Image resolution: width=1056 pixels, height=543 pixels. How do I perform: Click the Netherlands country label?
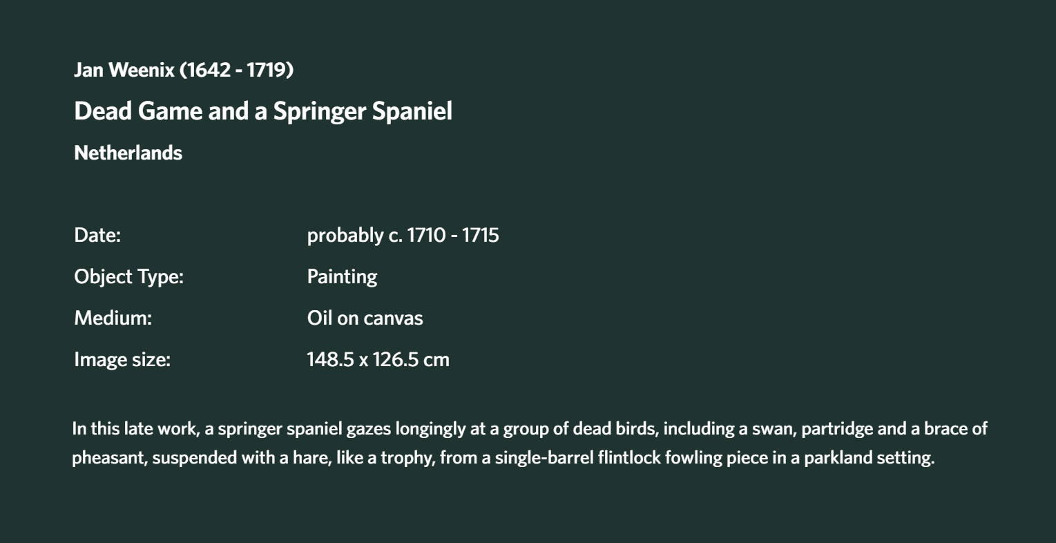[128, 153]
